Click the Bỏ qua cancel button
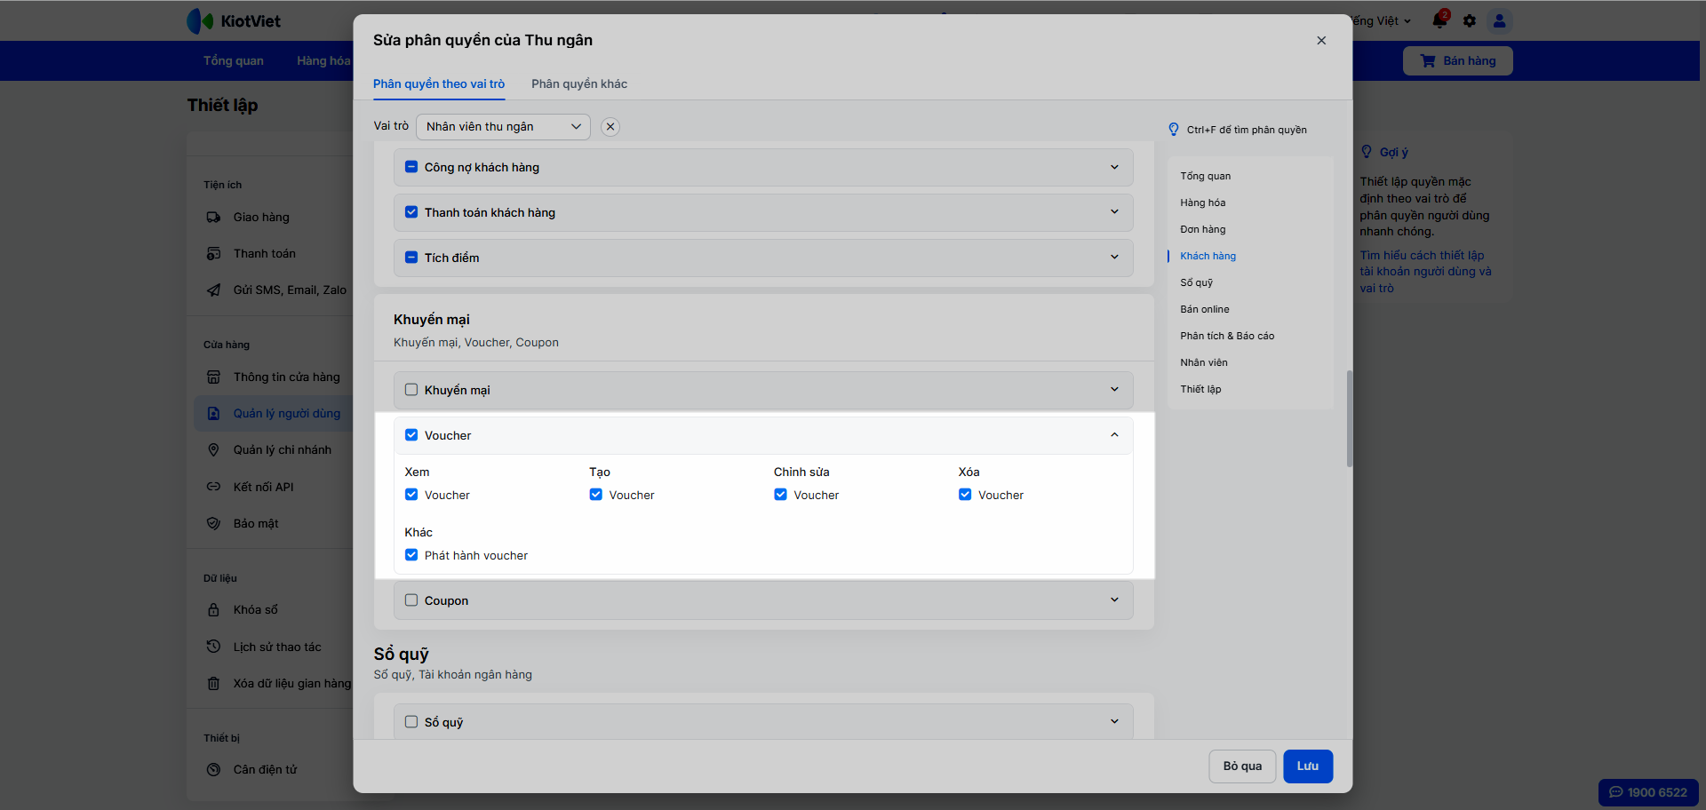This screenshot has width=1706, height=810. click(x=1242, y=766)
